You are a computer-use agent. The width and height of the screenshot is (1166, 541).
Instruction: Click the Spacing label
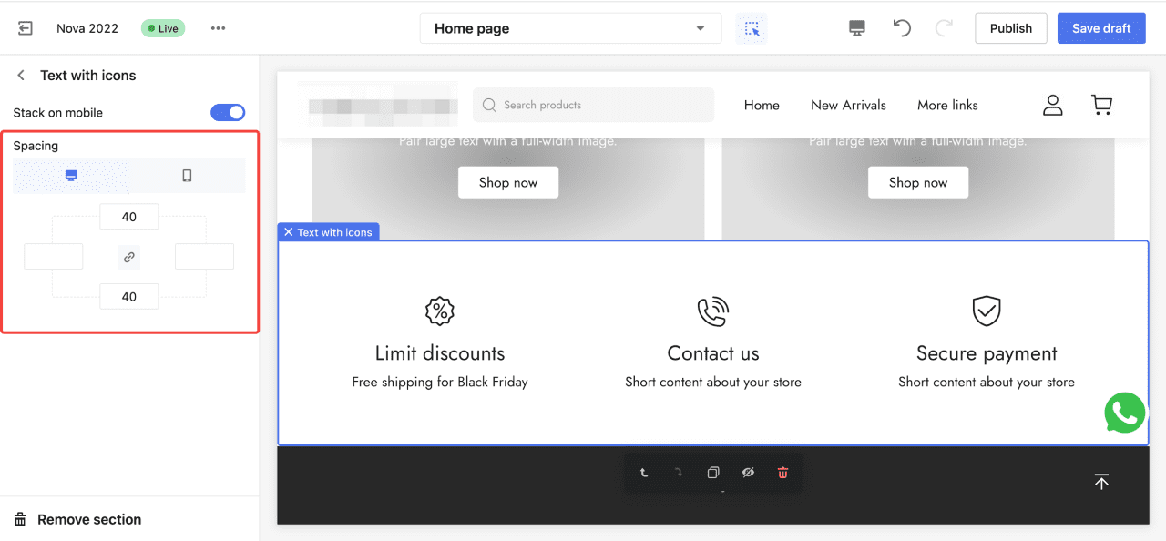click(x=36, y=146)
